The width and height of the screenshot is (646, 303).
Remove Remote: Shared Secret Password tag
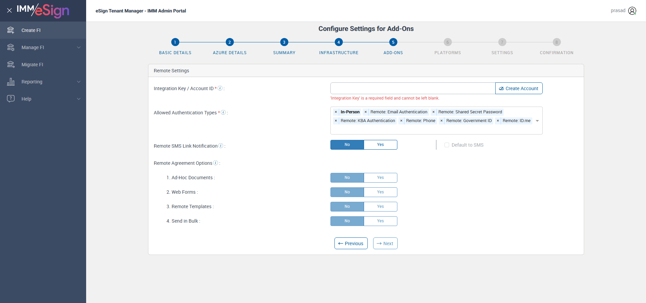click(433, 112)
